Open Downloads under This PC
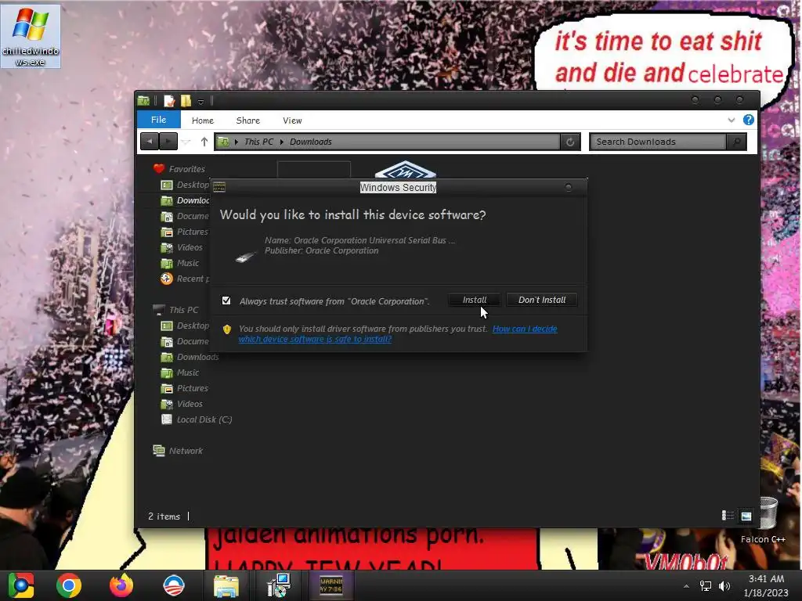 point(197,357)
